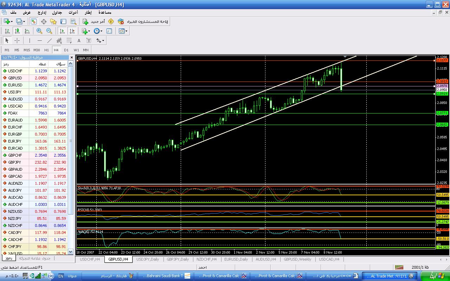The width and height of the screenshot is (450, 281).
Task: Click the orange 2.1177 price level label
Action: point(442,60)
